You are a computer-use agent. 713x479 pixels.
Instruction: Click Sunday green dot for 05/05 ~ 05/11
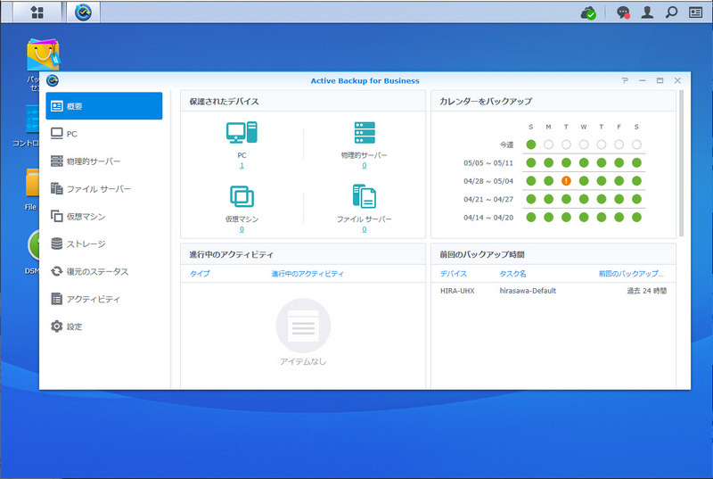530,163
